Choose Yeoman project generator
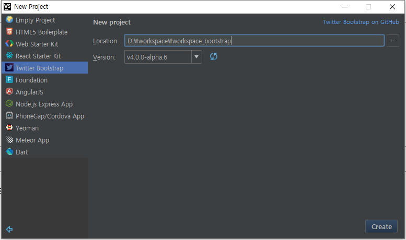Screen dimensions: 406x240 44,128
